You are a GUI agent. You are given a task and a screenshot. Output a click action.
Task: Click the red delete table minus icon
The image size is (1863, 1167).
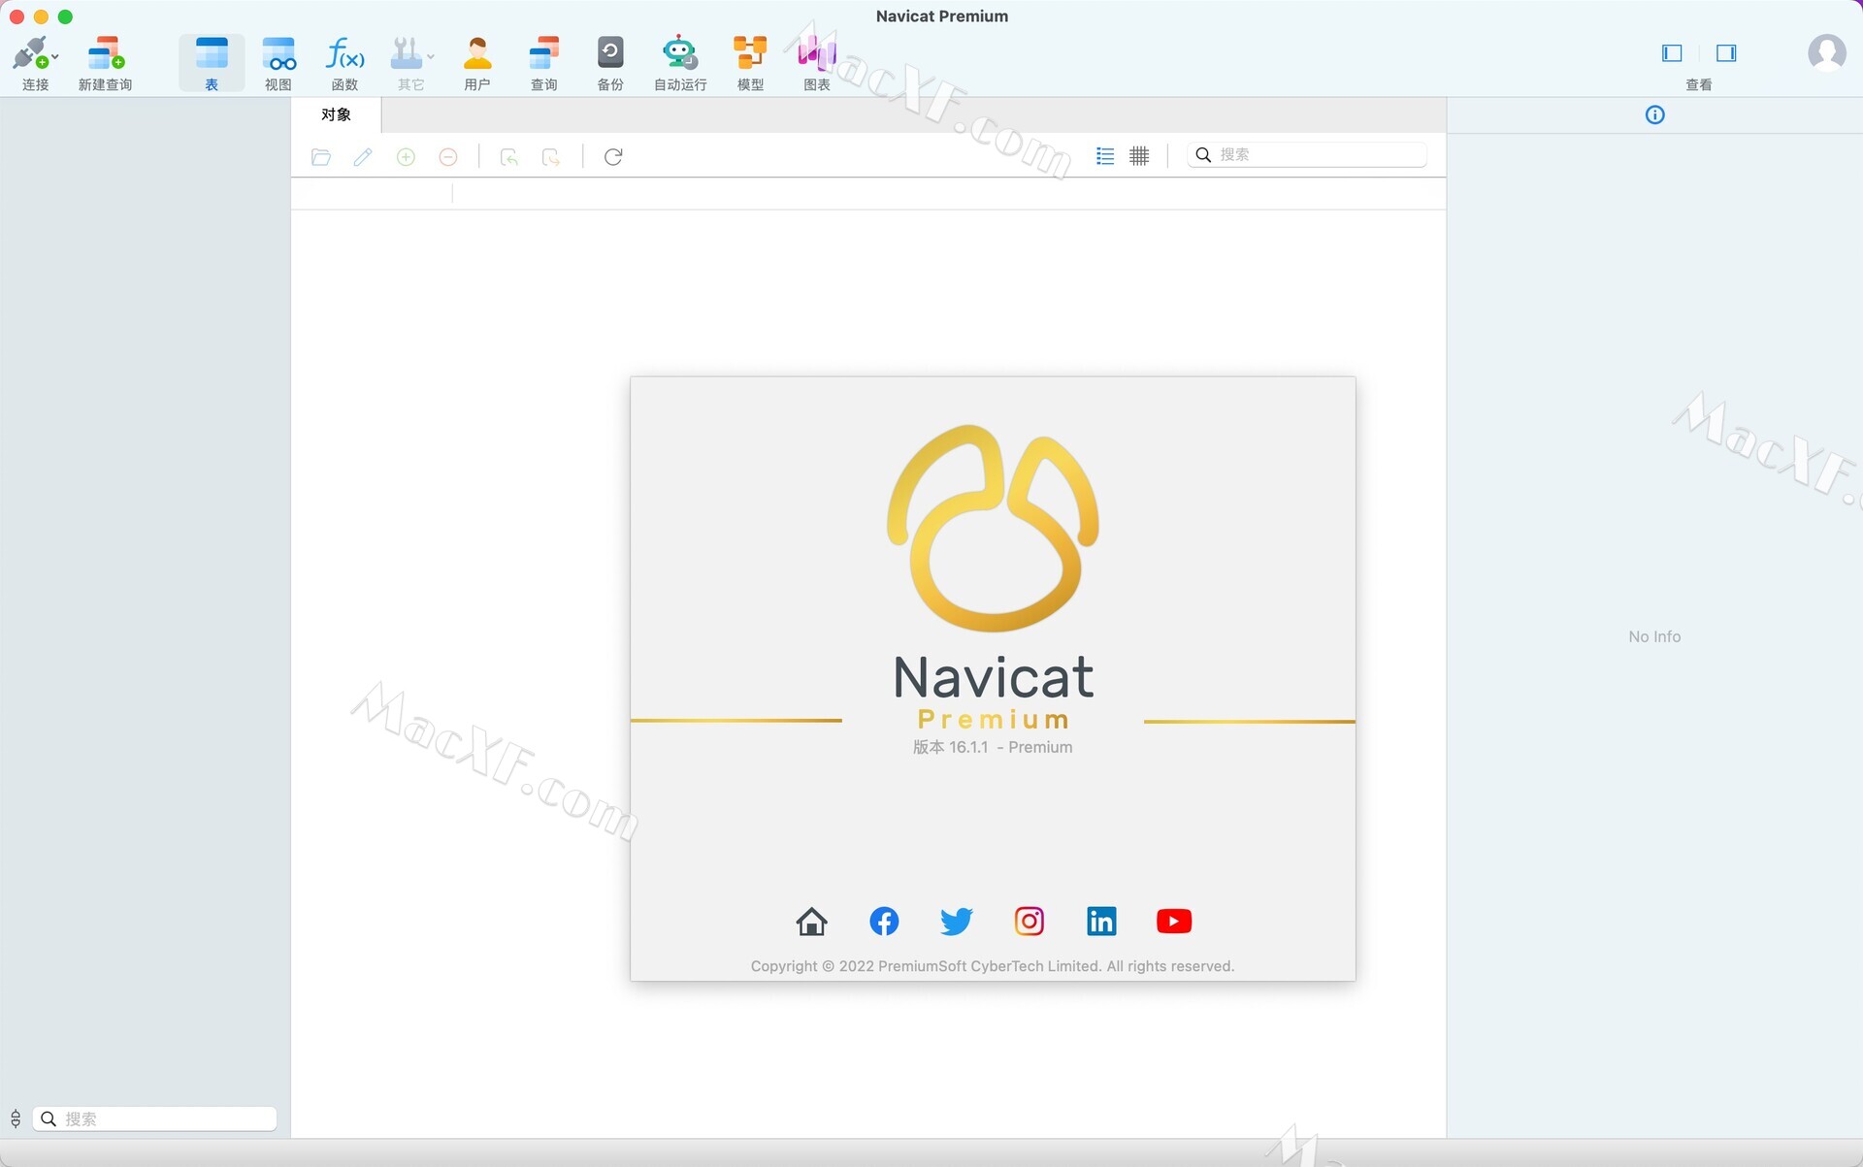[448, 157]
